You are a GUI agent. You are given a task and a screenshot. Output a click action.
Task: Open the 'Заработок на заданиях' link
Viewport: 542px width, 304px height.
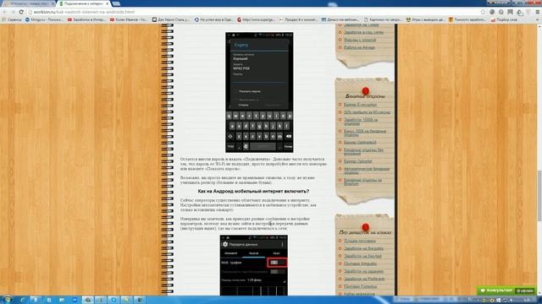point(363,271)
